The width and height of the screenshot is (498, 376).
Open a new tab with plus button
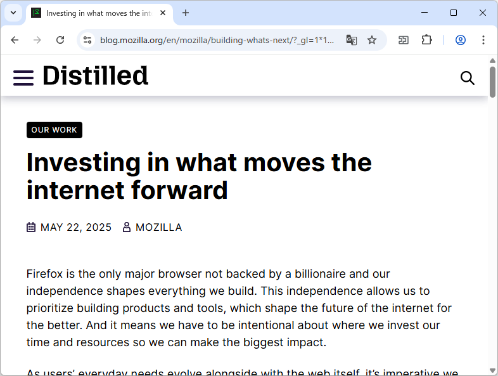(x=186, y=13)
